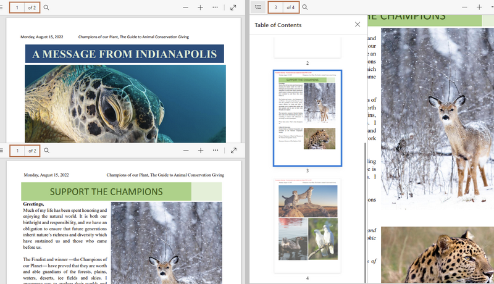Expand bottom-left viewer to full screen
The image size is (494, 284).
[233, 151]
